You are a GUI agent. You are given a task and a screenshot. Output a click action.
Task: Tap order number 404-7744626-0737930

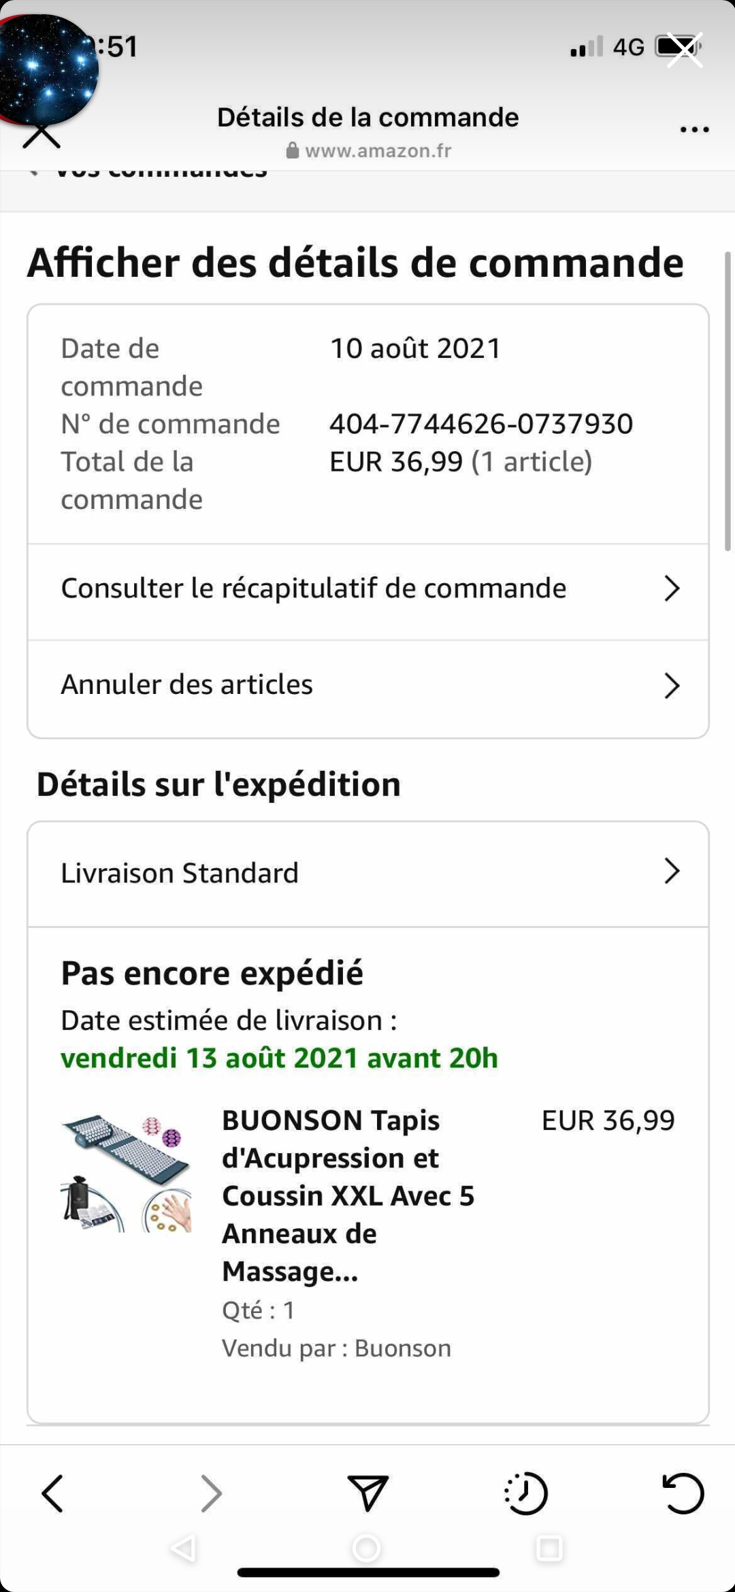tap(481, 424)
